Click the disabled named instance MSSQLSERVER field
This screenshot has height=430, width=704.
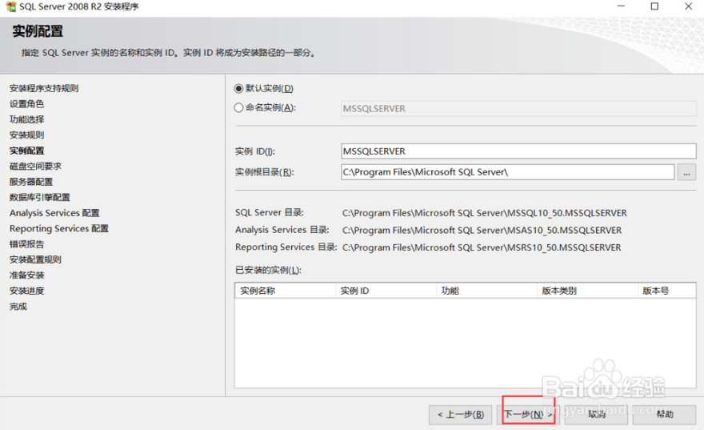point(518,108)
